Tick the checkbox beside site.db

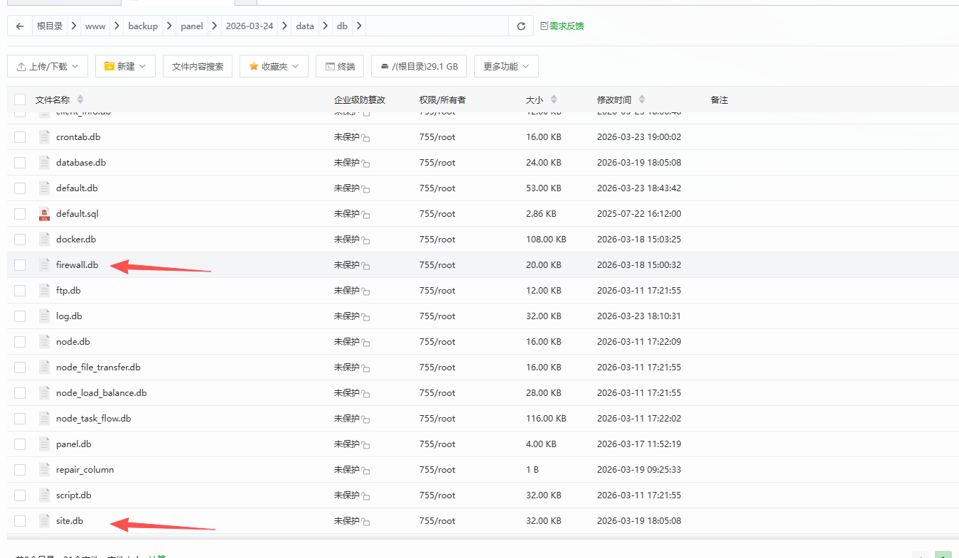[x=19, y=520]
